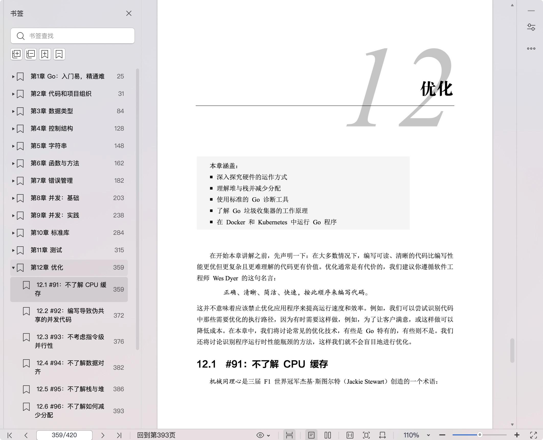Open bookmark 第9章 并发：实践
The height and width of the screenshot is (440, 543).
[x=69, y=215]
